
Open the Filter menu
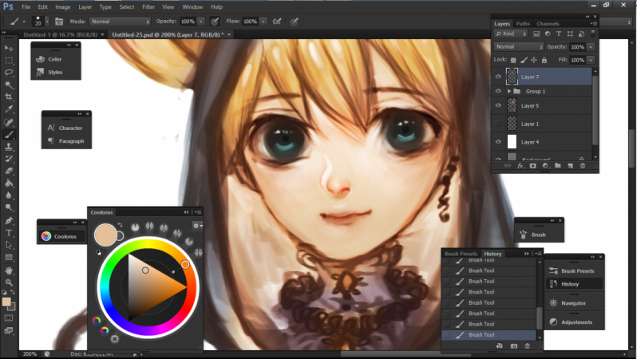coord(148,7)
